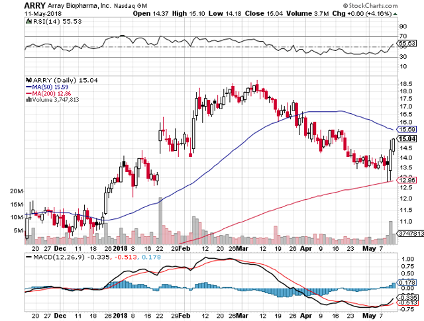Click the 11-May-2018 date label
The height and width of the screenshot is (321, 424).
click(43, 13)
